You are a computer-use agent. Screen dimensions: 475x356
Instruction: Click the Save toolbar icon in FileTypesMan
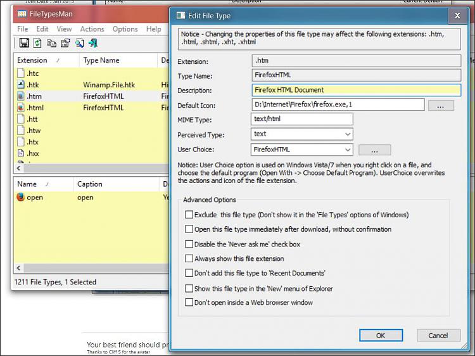pos(24,43)
